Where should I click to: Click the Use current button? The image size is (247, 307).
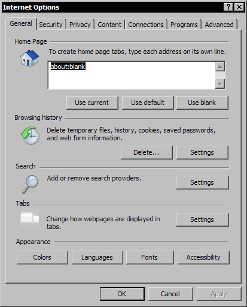click(x=92, y=103)
